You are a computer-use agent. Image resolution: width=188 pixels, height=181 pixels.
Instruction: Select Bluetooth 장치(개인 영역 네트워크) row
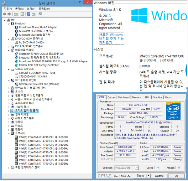tap(39, 58)
